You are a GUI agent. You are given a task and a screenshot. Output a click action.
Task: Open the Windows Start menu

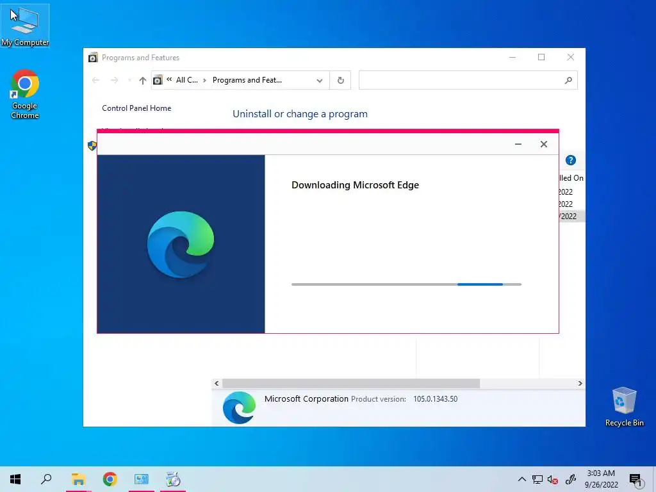(x=15, y=479)
